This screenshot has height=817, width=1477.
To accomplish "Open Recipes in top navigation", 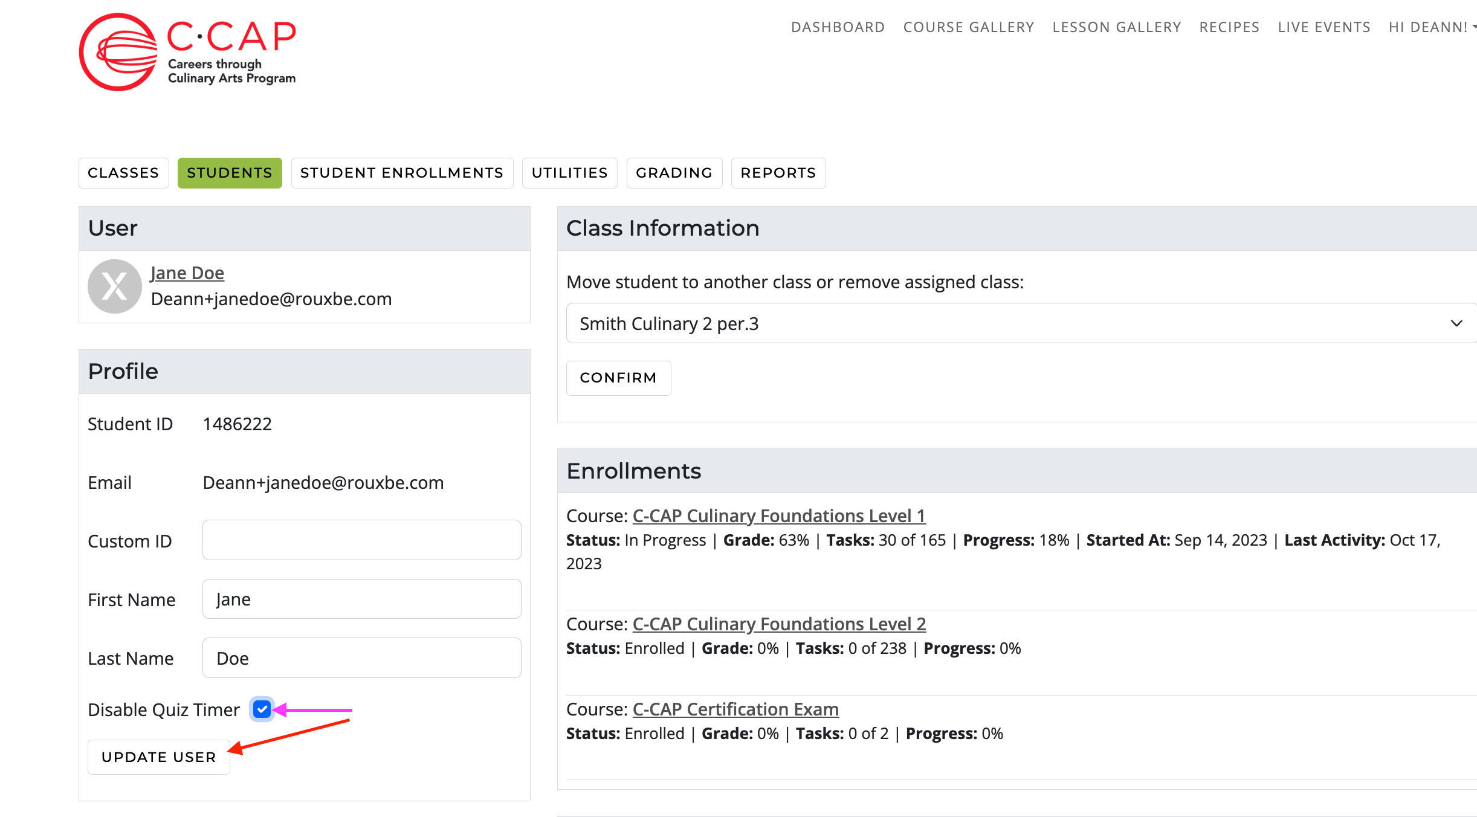I will tap(1229, 27).
